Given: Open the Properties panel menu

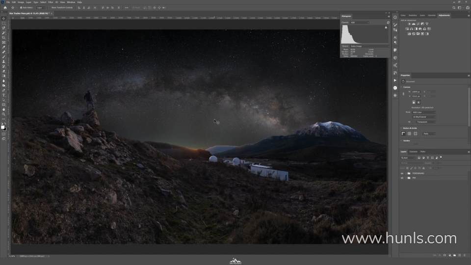Looking at the screenshot, I should coord(469,76).
